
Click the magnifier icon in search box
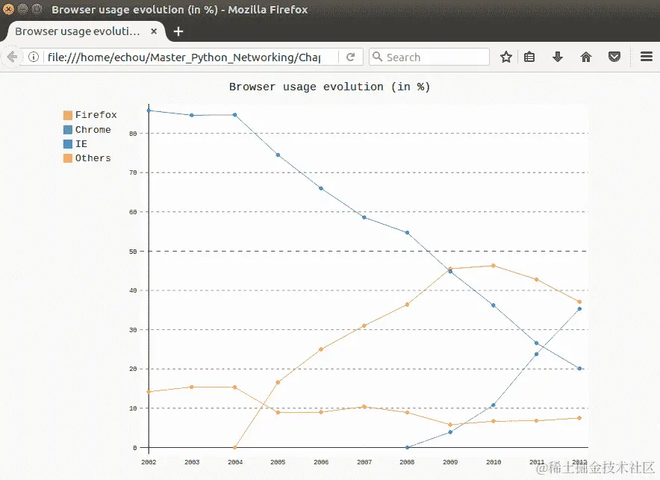click(x=378, y=57)
